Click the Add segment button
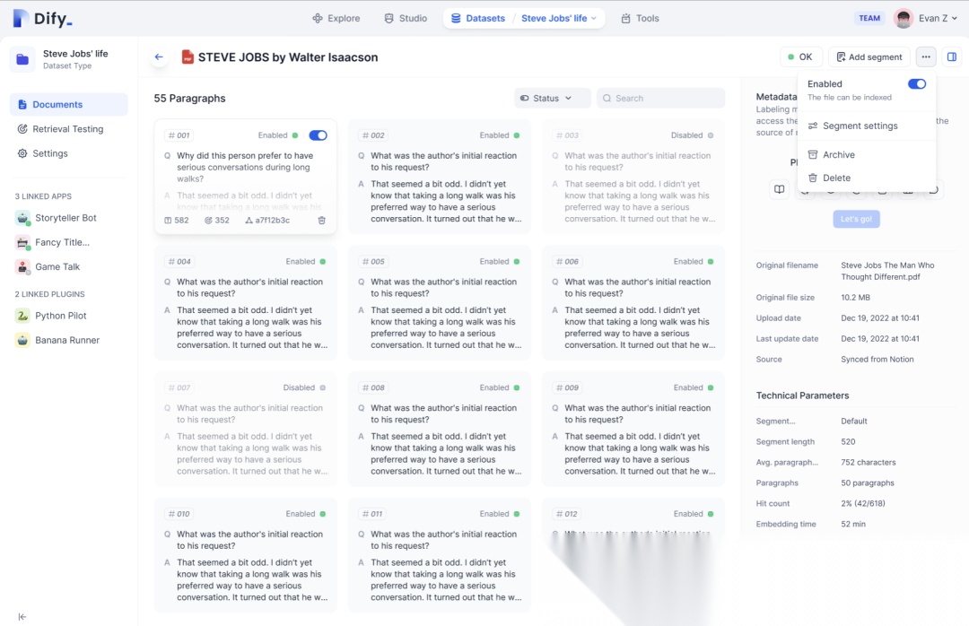The height and width of the screenshot is (626, 969). click(869, 57)
